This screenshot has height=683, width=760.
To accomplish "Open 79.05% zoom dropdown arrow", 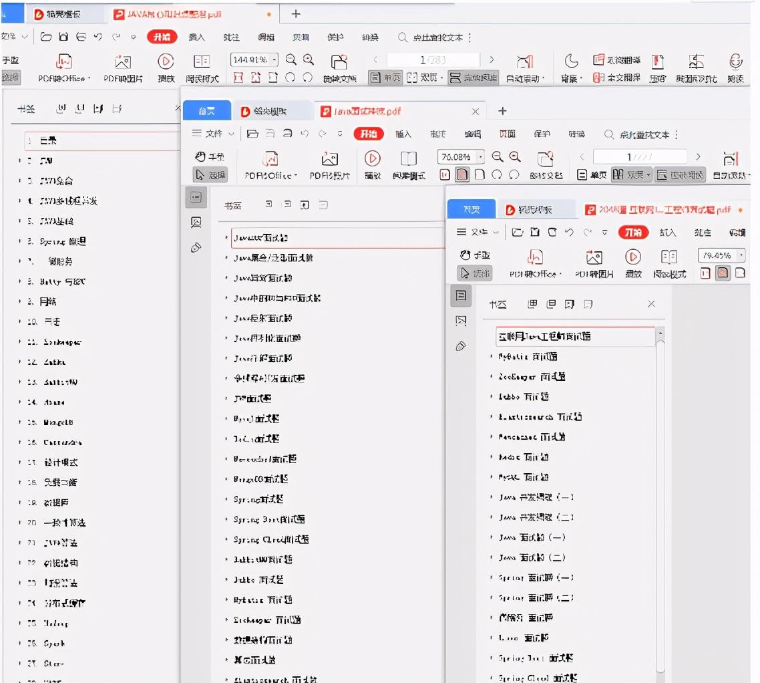I will pos(741,255).
